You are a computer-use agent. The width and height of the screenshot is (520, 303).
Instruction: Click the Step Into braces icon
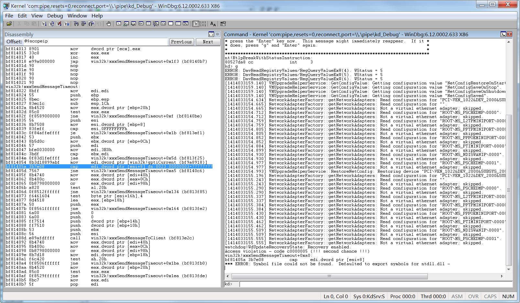76,24
